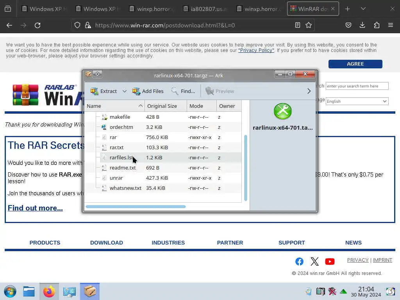The image size is (400, 300).
Task: Click the 427.3 KiB size cell
Action: (157, 178)
